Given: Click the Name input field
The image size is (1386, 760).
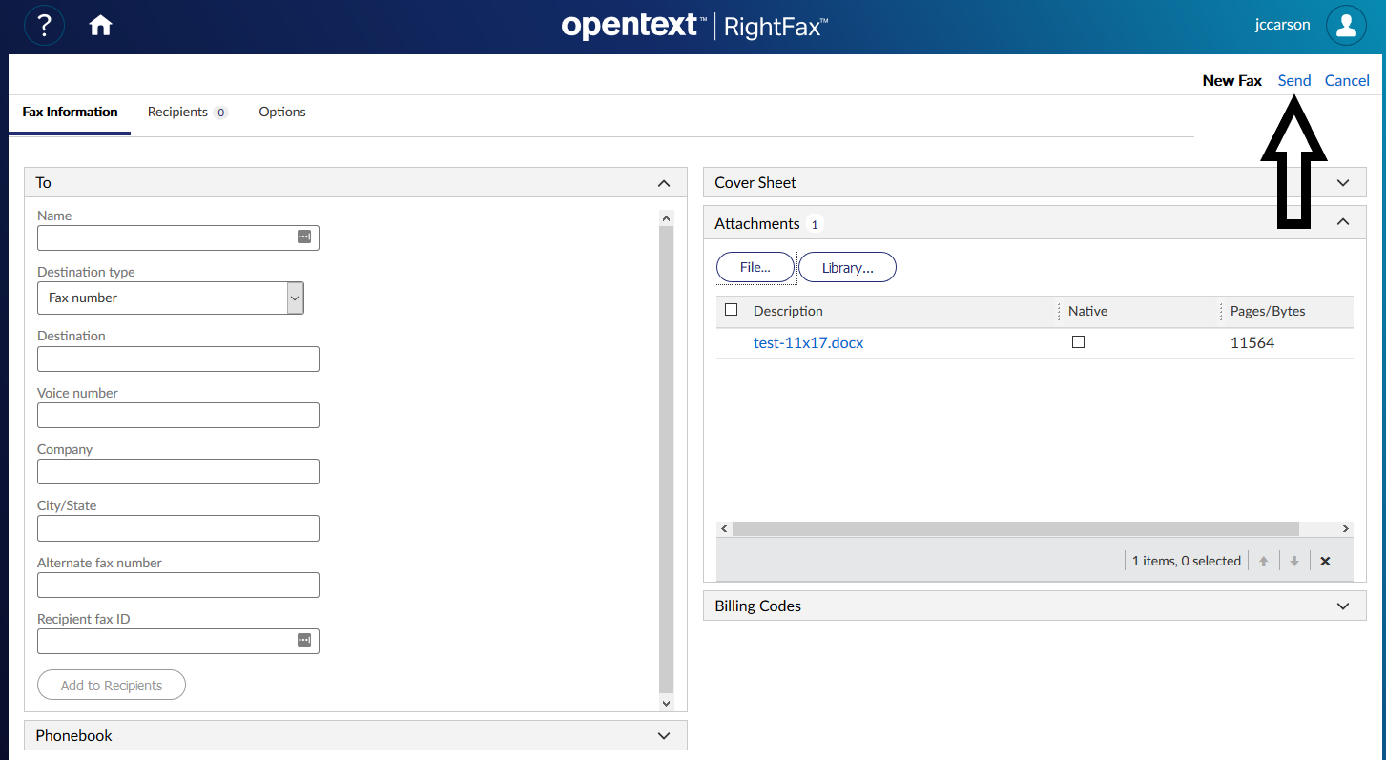Looking at the screenshot, I should (178, 237).
